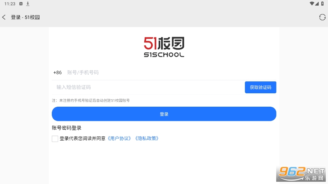The width and height of the screenshot is (328, 184).
Task: Open the 《用户协议》 link
Action: [119, 139]
